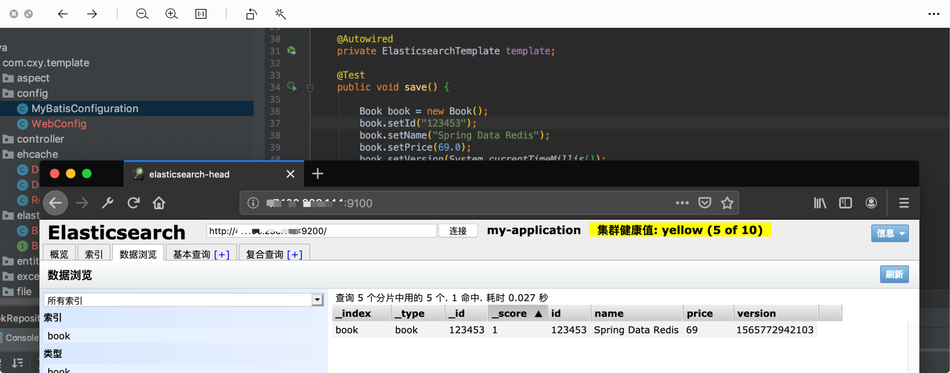Click the 'Spring Data Redis' result cell
Image resolution: width=950 pixels, height=373 pixels.
[636, 330]
